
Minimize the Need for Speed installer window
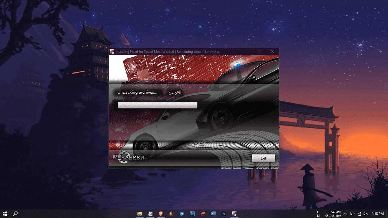point(246,52)
